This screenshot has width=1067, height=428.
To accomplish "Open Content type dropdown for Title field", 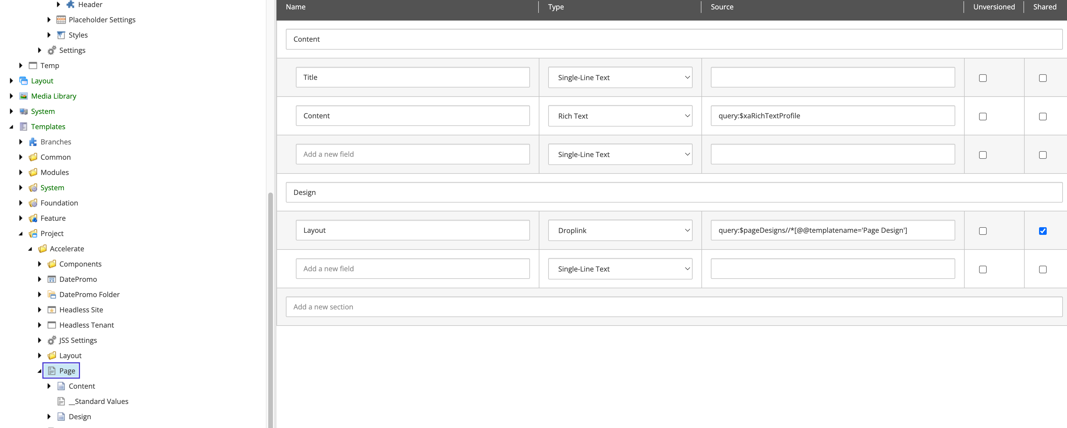I will (x=621, y=77).
